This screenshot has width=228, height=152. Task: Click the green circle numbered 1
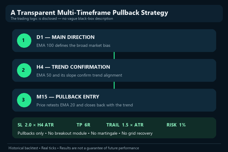click(x=24, y=40)
